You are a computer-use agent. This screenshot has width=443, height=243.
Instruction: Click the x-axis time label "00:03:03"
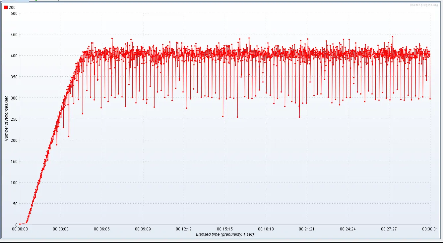pyautogui.click(x=61, y=229)
